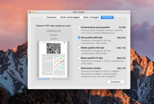Choose Alta qualità (300 dpi) radio button
The image size is (154, 104).
(79, 37)
